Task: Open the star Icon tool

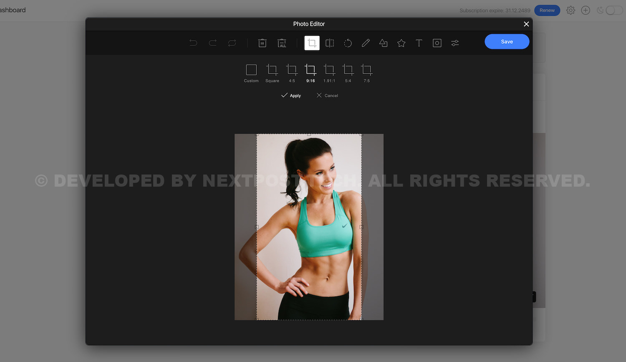Action: [x=401, y=43]
